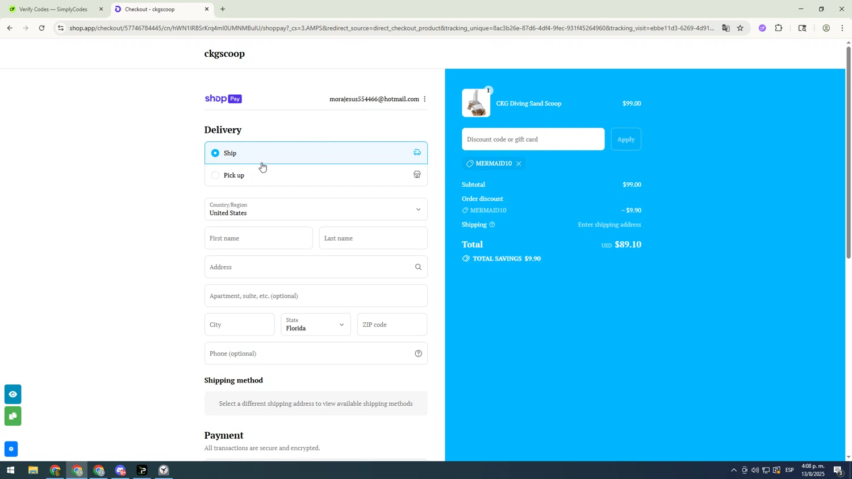Screen dimensions: 852x479
Task: Click the CKG Diving Sand Scoop thumbnail
Action: coord(476,103)
